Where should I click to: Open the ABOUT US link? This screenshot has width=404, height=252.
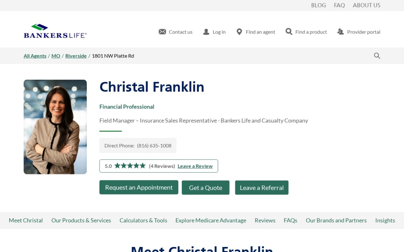(x=367, y=5)
